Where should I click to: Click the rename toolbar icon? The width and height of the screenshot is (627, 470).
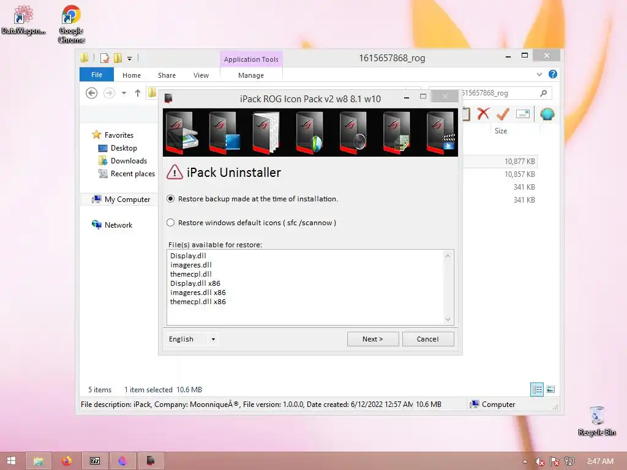tap(523, 114)
